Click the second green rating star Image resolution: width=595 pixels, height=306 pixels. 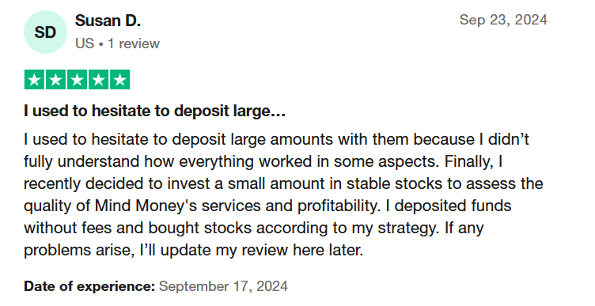tap(55, 80)
